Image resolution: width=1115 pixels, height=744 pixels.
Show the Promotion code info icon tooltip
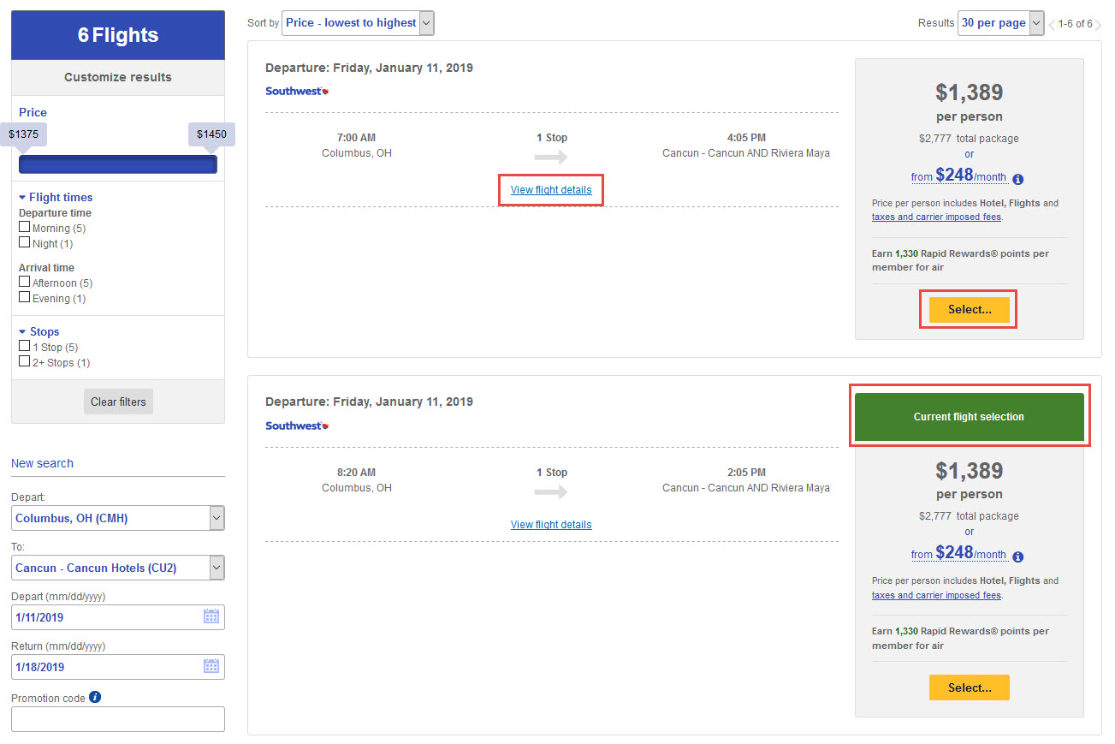95,697
